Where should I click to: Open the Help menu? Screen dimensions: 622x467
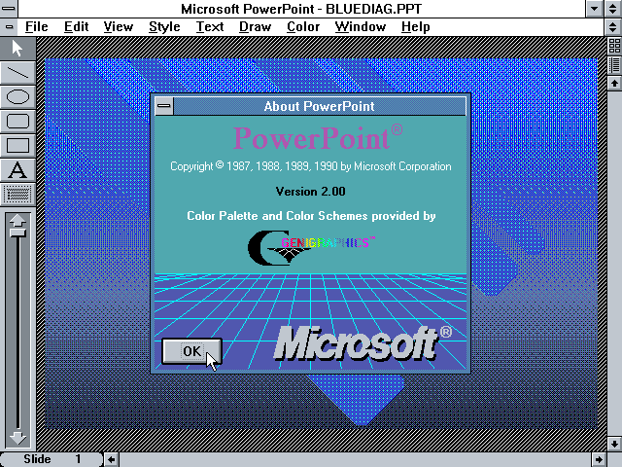pos(415,27)
